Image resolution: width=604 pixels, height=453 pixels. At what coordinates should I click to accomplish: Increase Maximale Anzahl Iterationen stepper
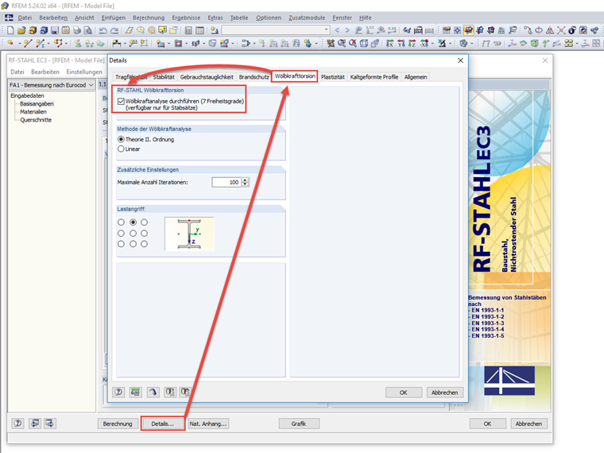[x=245, y=180]
